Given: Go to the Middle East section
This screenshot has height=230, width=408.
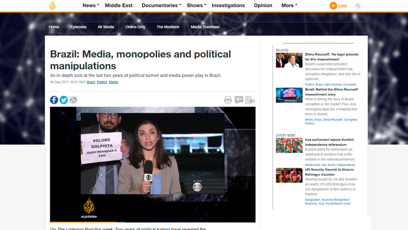Looking at the screenshot, I should [x=119, y=5].
